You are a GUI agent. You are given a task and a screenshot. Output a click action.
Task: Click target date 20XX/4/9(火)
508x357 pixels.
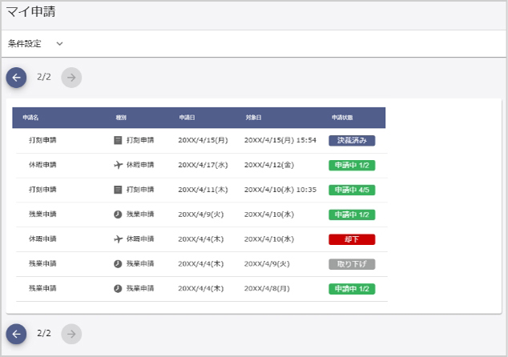pyautogui.click(x=267, y=263)
